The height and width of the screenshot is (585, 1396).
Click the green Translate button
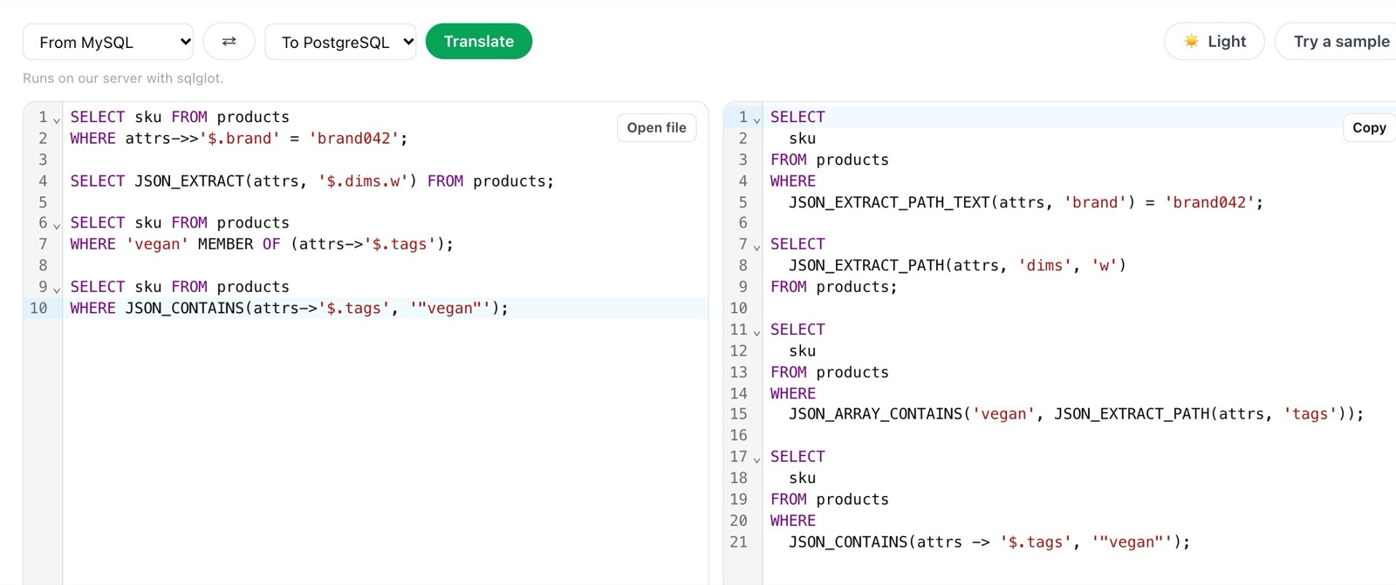[478, 41]
